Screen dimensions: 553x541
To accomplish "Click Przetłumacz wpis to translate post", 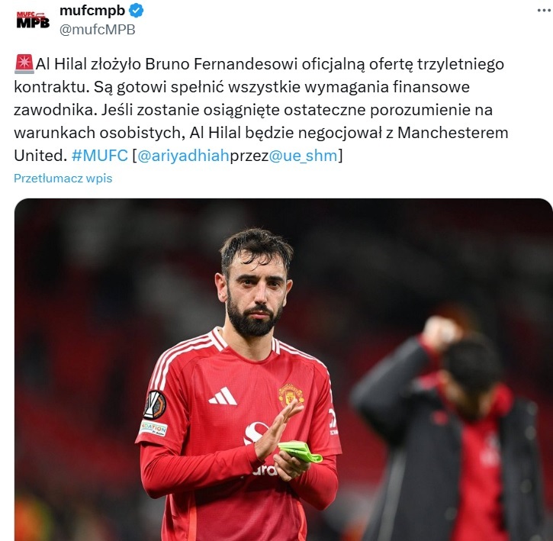I will point(63,179).
